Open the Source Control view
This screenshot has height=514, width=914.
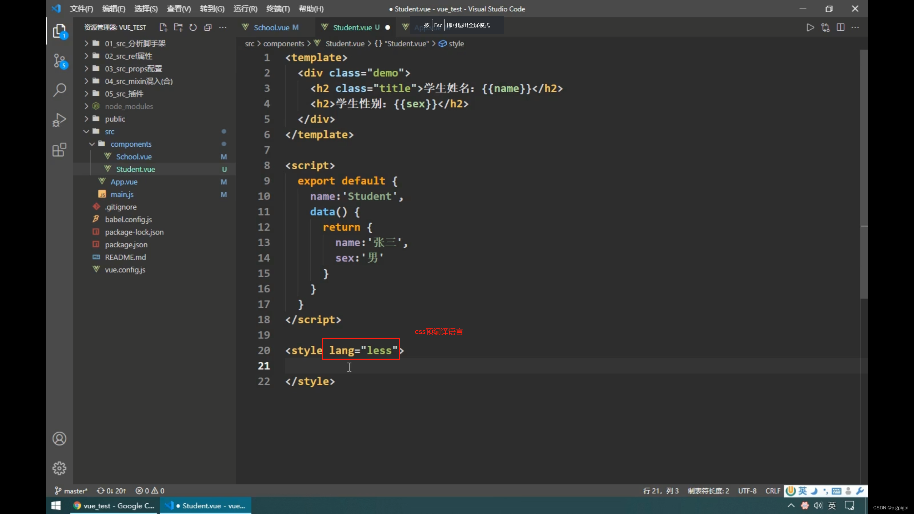60,61
